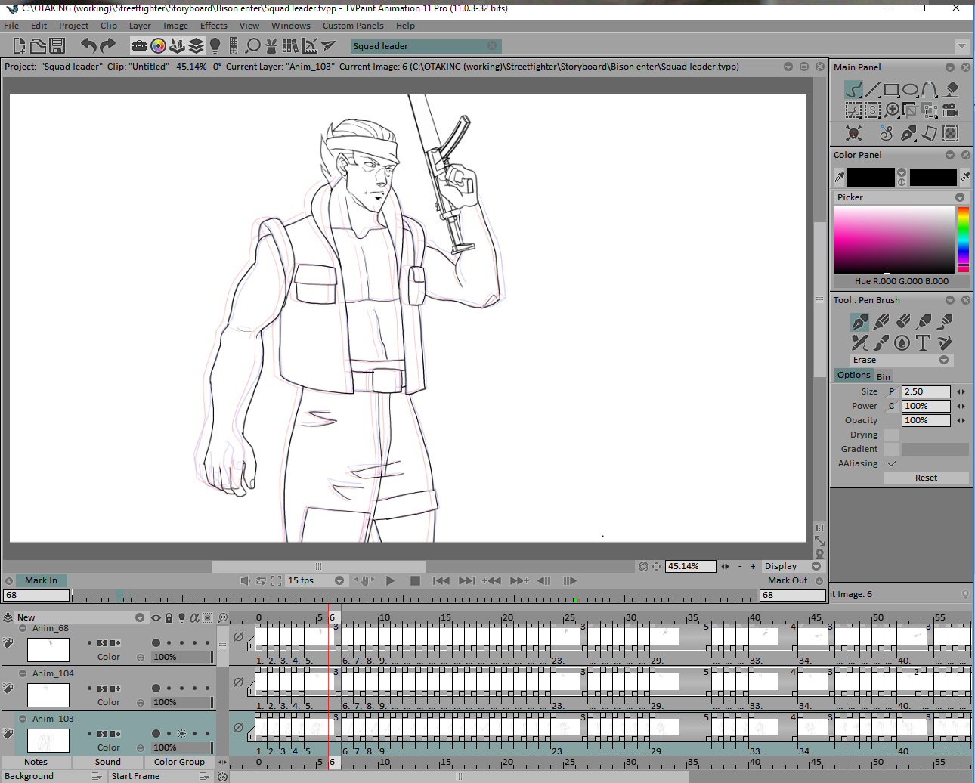Click the Color Group button
The height and width of the screenshot is (783, 975).
click(179, 762)
